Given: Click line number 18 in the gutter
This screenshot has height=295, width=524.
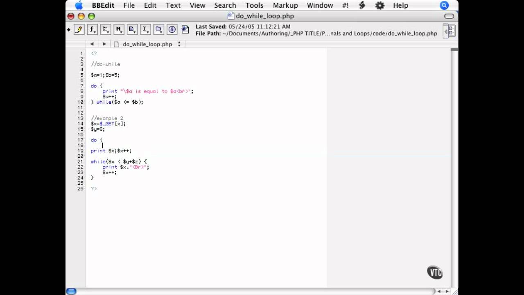Looking at the screenshot, I should click(81, 145).
